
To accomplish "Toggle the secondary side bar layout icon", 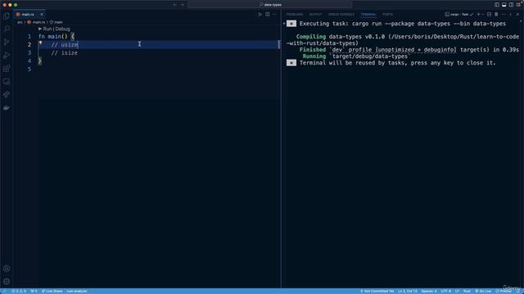I will (x=511, y=5).
